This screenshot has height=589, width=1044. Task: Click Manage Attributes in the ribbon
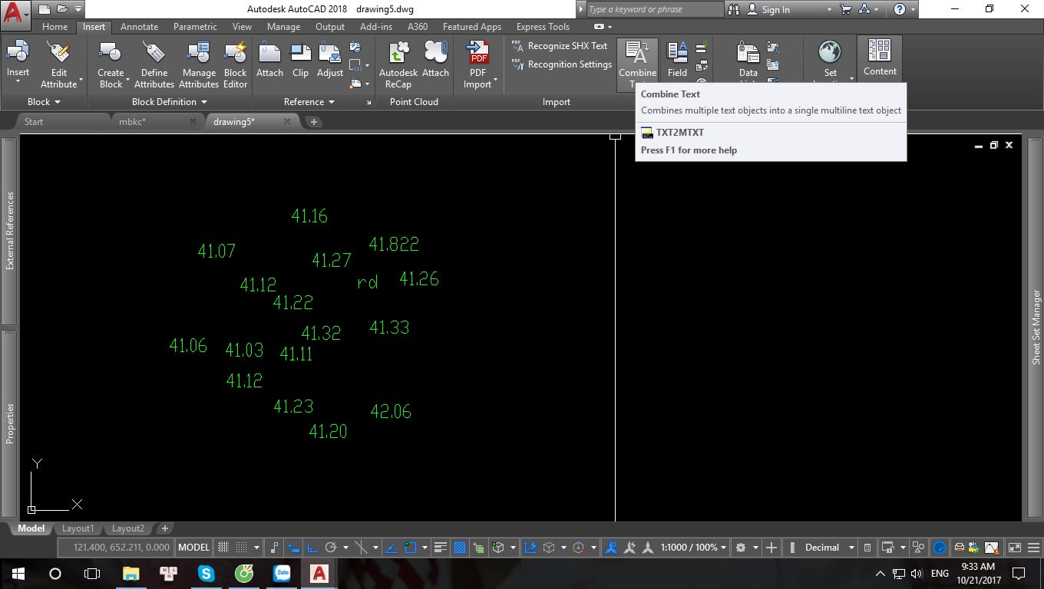tap(199, 64)
